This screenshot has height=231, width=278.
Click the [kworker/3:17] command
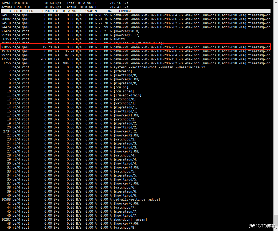[x=127, y=35]
